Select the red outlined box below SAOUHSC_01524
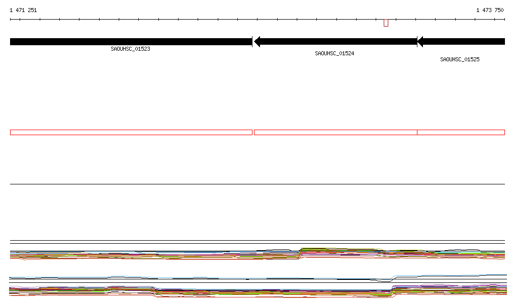The width and height of the screenshot is (515, 307). [335, 133]
